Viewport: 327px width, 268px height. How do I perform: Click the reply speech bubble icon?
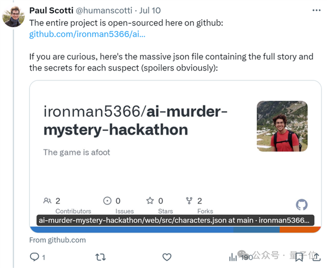pos(34,257)
